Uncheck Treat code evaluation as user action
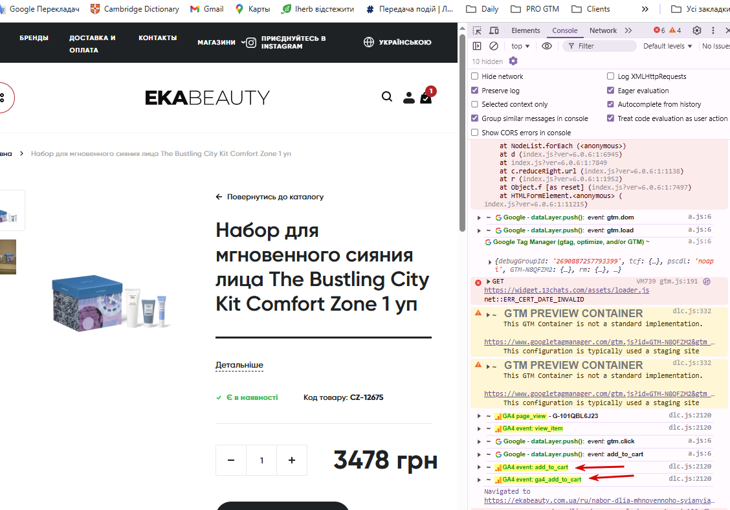The height and width of the screenshot is (510, 730). pyautogui.click(x=610, y=118)
